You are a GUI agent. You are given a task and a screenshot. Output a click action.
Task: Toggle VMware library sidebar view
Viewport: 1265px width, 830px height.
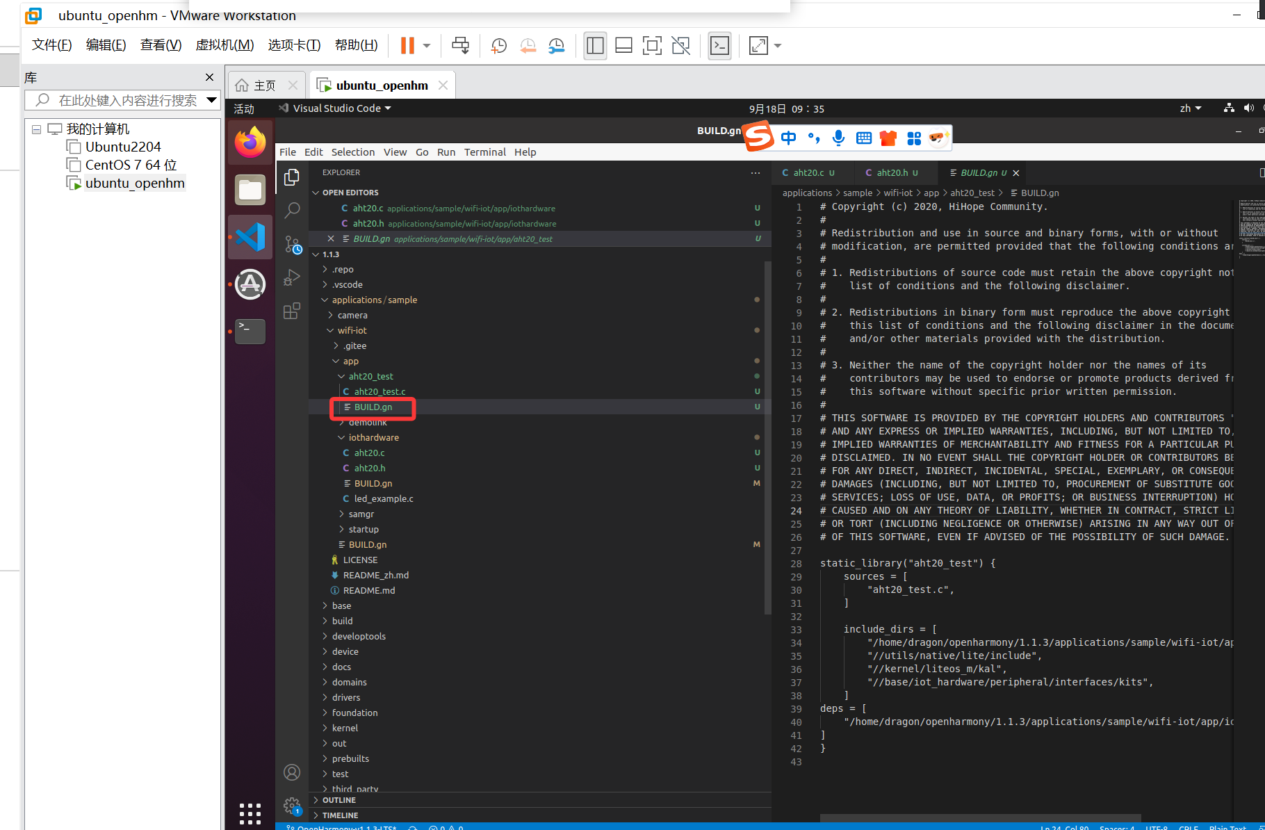595,46
